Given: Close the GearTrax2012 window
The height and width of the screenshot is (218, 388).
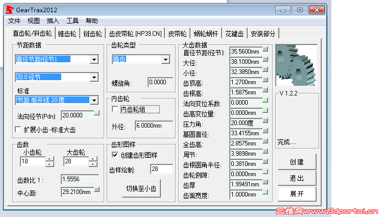Looking at the screenshot, I should point(317,10).
